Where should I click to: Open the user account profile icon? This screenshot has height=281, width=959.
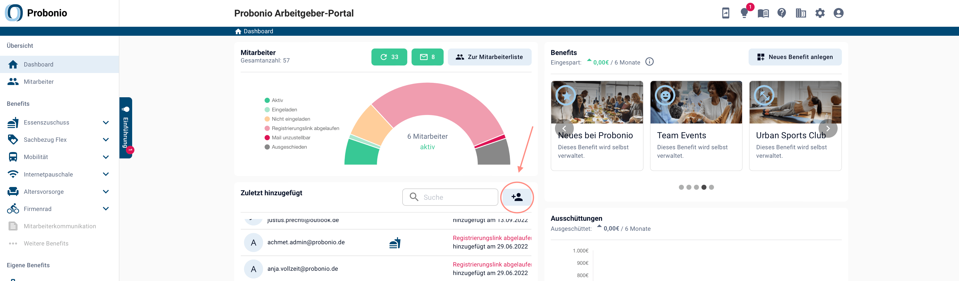coord(838,13)
